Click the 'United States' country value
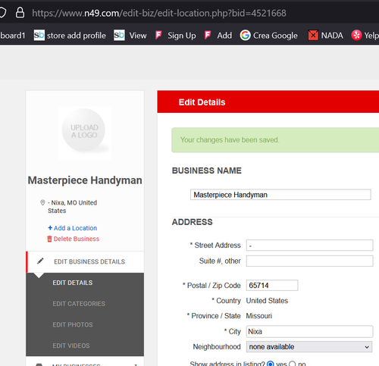This screenshot has width=379, height=366. click(267, 301)
